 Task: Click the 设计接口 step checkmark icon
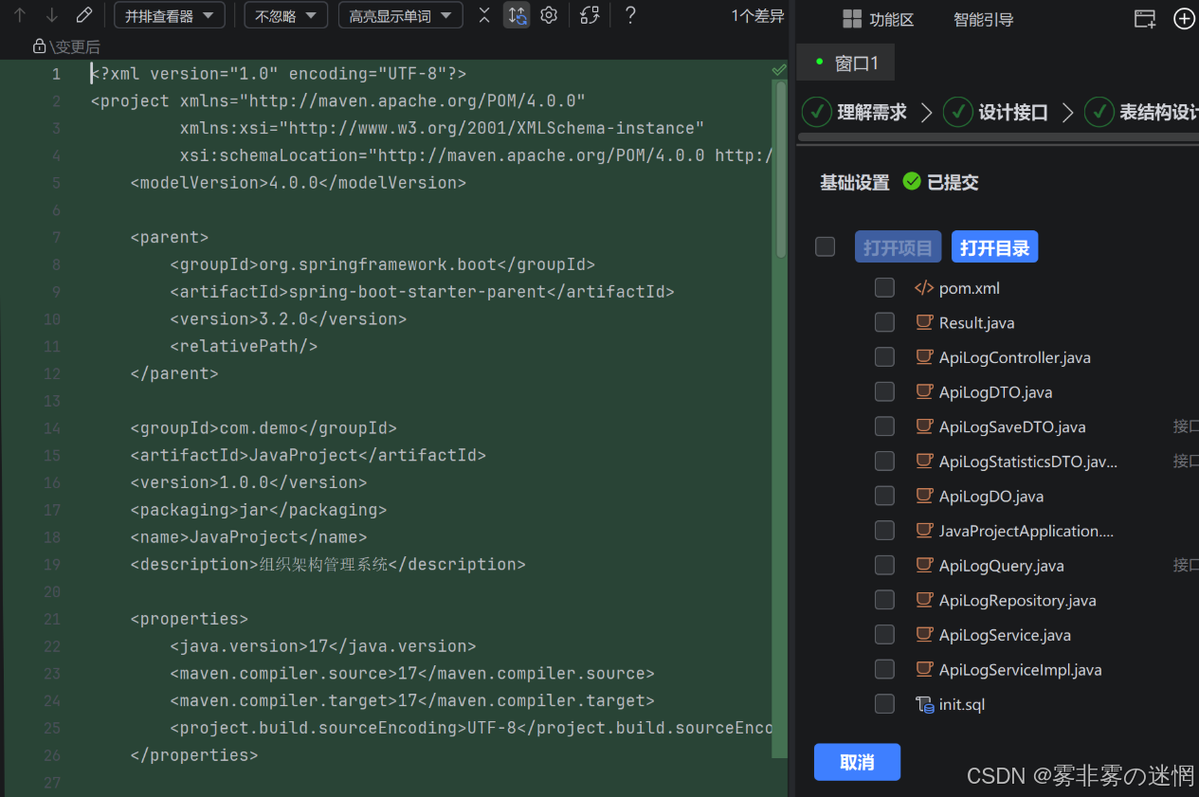tap(958, 112)
